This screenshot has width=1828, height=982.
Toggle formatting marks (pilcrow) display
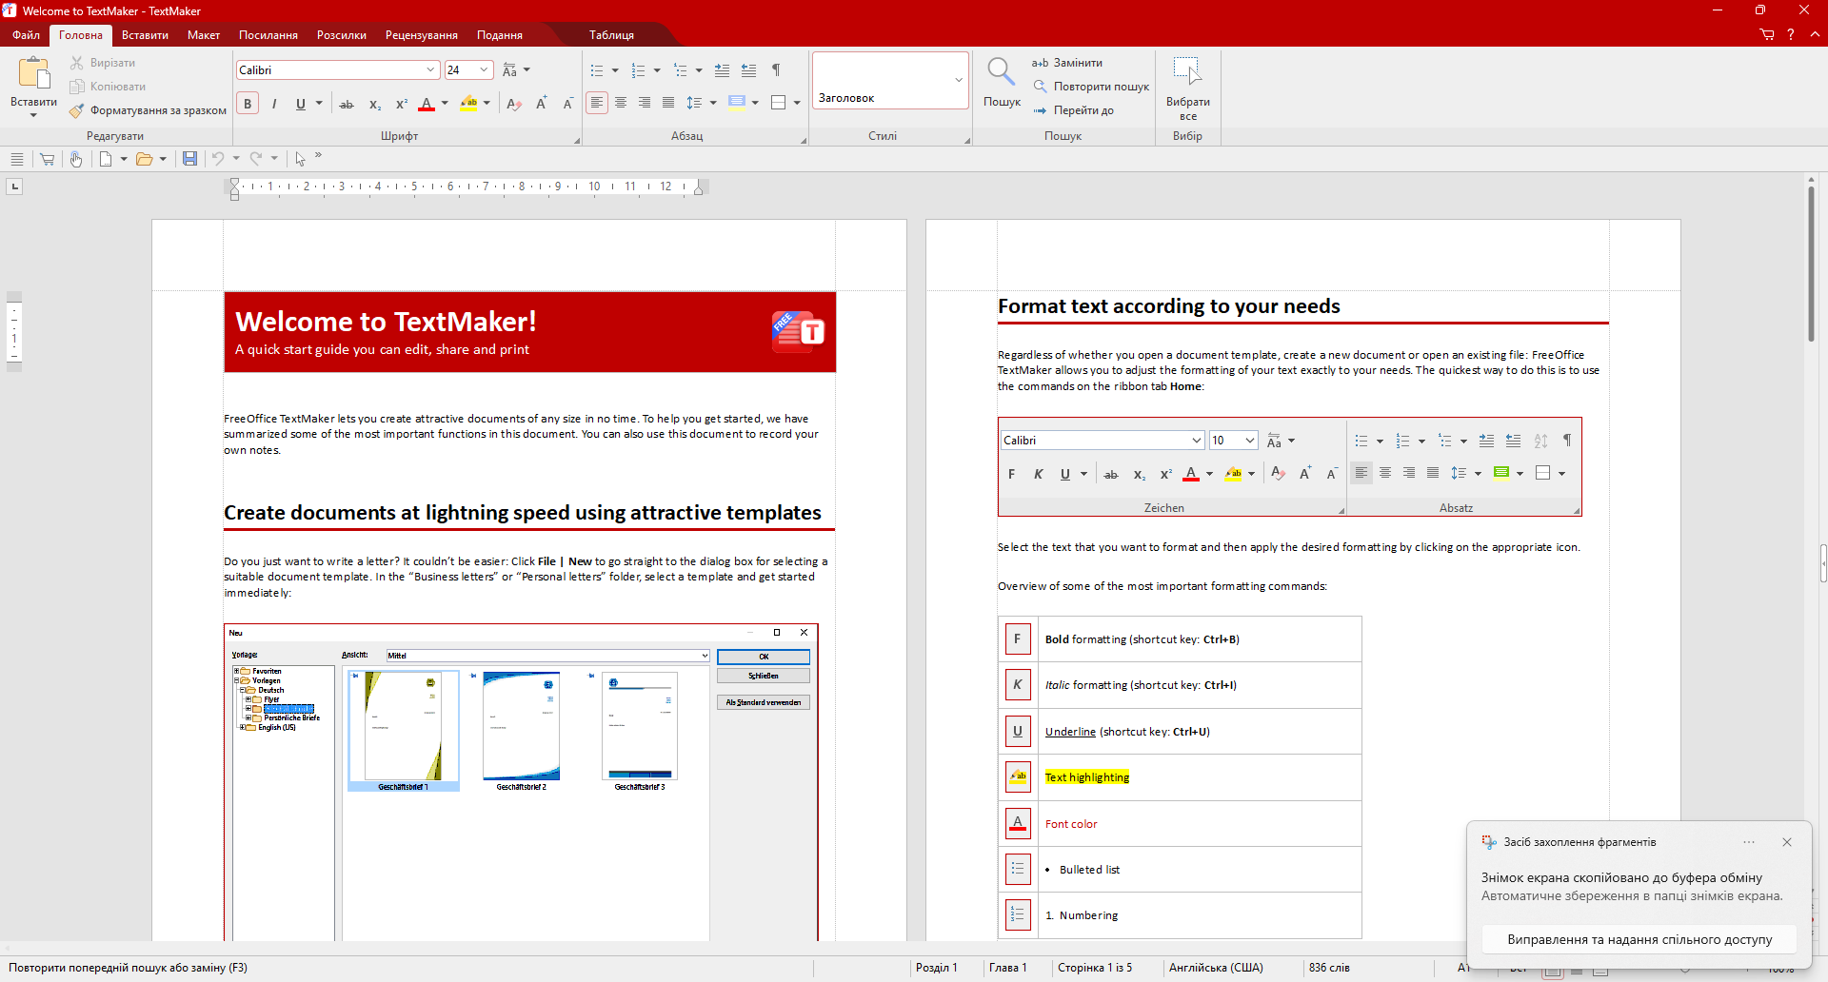(777, 70)
